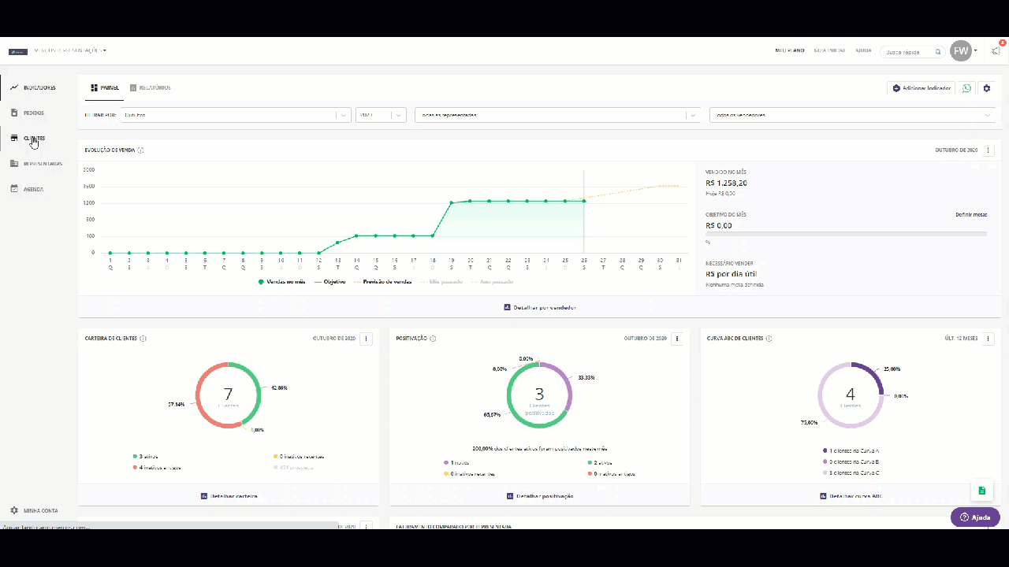Viewport: 1009px width, 567px height.
Task: Click the WhatsApp icon button
Action: (x=966, y=88)
